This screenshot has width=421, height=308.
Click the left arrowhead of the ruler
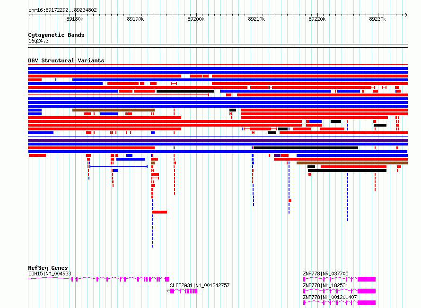29,15
